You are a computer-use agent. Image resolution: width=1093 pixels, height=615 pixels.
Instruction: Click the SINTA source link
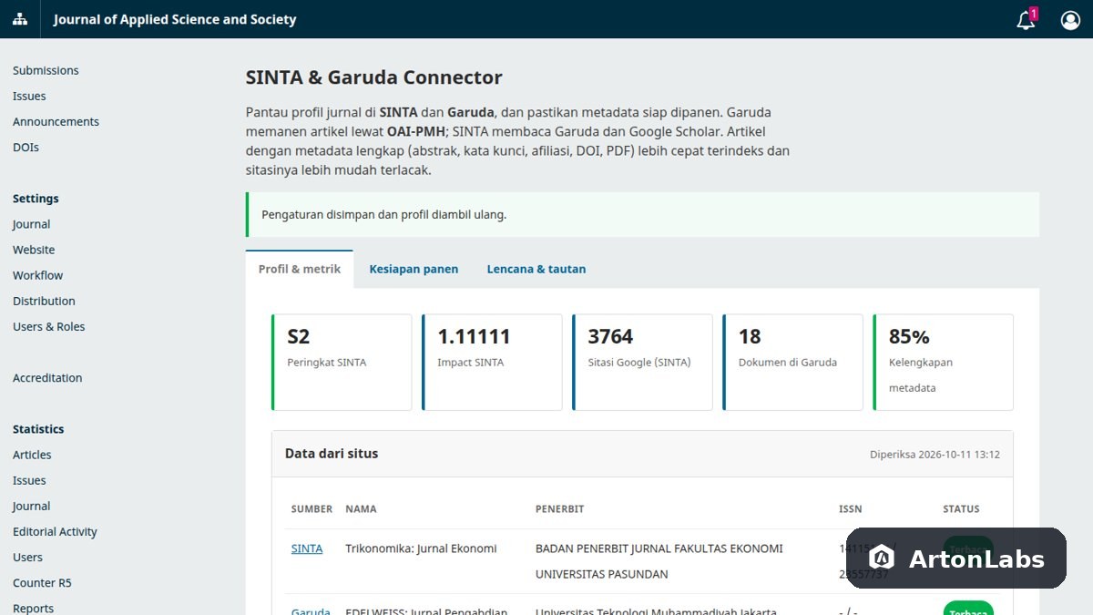pos(307,548)
